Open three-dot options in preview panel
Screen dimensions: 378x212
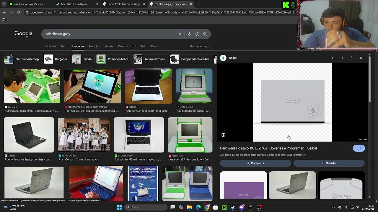[x=351, y=58]
